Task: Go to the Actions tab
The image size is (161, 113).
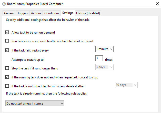Action: pos(36,13)
